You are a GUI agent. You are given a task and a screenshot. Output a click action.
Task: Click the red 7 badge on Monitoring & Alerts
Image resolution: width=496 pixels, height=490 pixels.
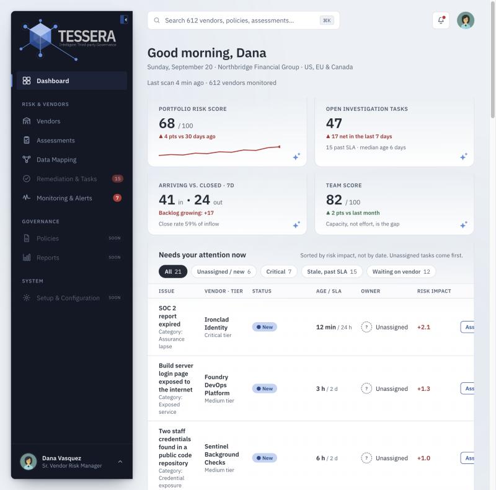[117, 198]
